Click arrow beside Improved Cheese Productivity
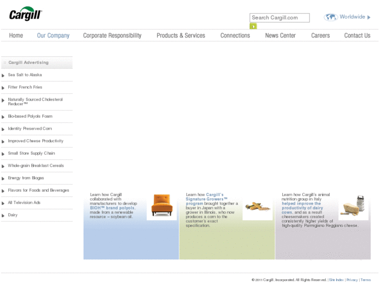This screenshot has height=284, width=380. point(3,142)
